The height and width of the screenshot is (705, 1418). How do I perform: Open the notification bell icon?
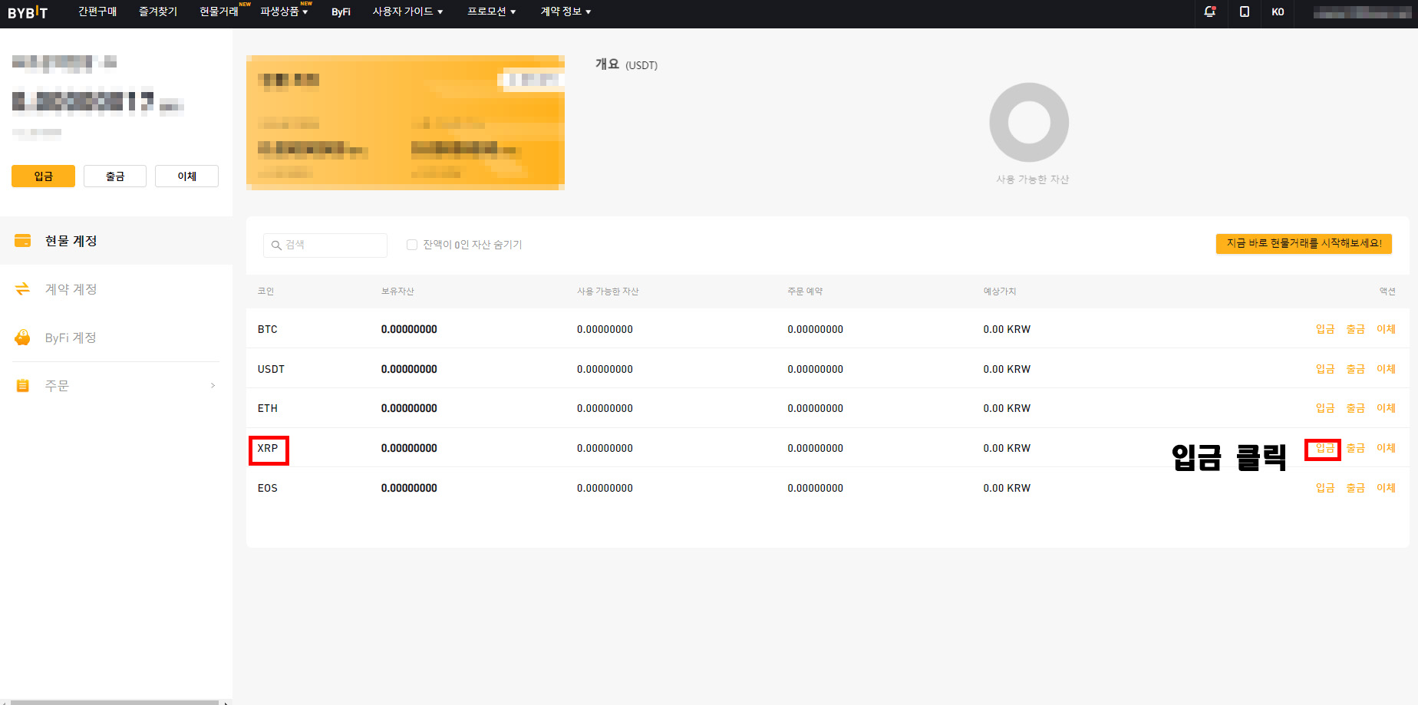pos(1210,12)
